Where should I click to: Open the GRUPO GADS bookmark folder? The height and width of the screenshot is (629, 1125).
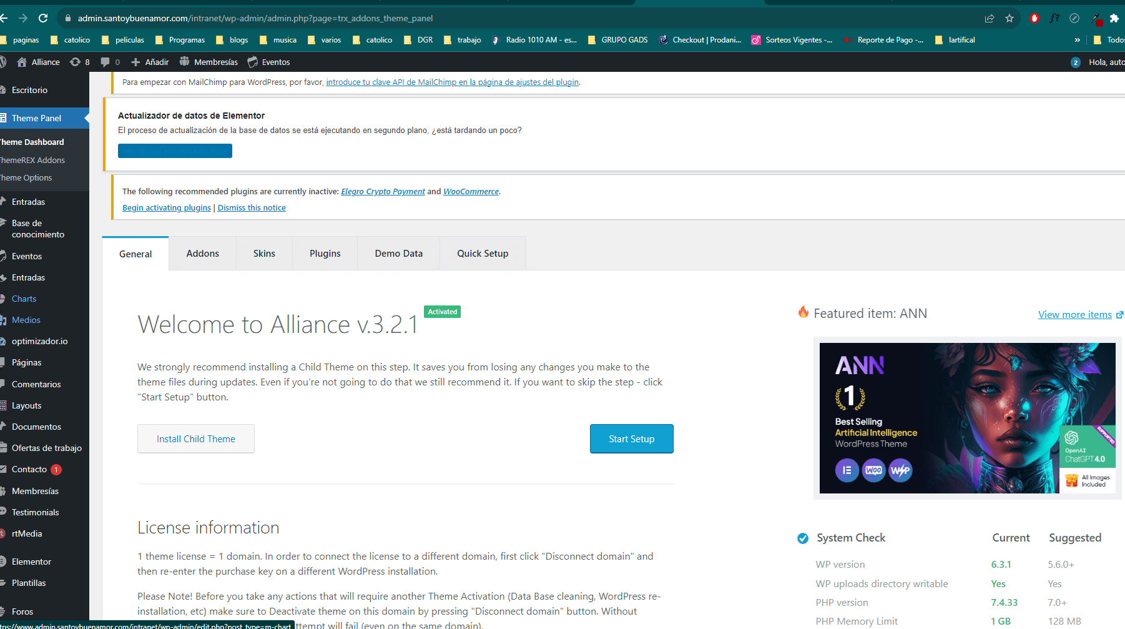618,39
